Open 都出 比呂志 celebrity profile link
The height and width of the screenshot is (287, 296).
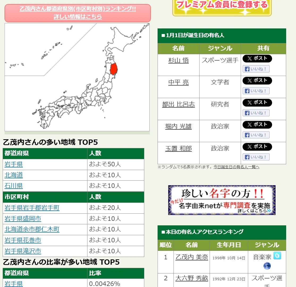[x=178, y=104]
